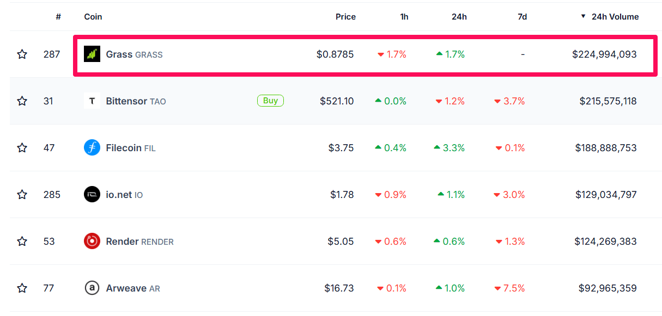Toggle the watchlist star for Bittensor

coord(22,101)
